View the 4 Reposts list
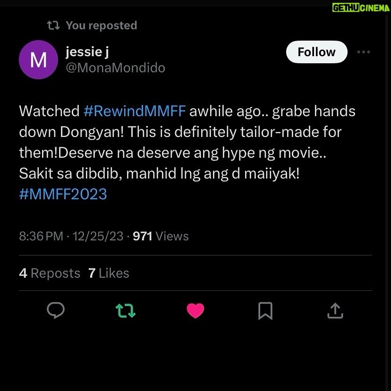Image resolution: width=391 pixels, height=391 pixels. (50, 273)
